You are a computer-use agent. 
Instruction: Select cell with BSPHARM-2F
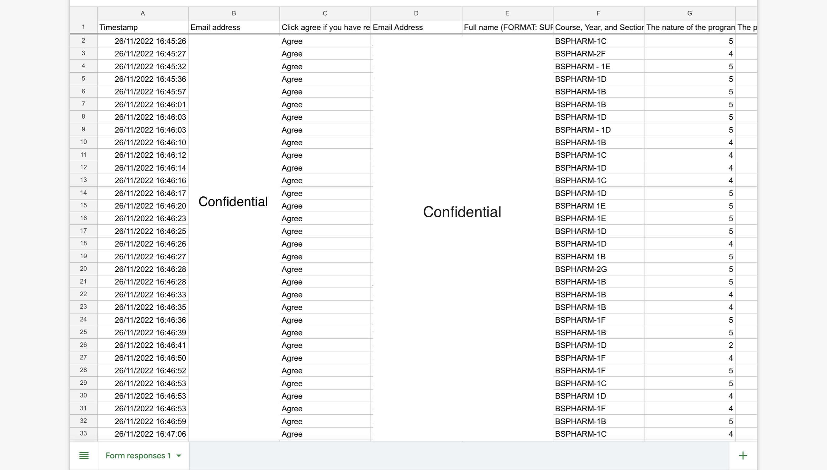598,54
